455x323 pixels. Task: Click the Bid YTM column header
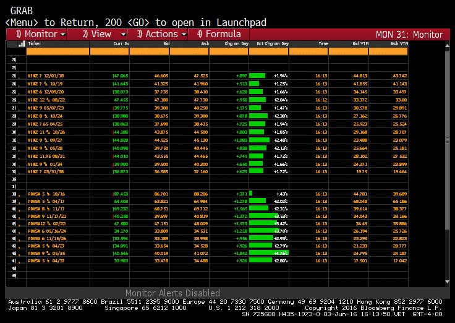(360, 44)
